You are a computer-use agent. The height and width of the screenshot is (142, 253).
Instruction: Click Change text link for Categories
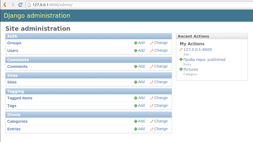[x=161, y=121]
